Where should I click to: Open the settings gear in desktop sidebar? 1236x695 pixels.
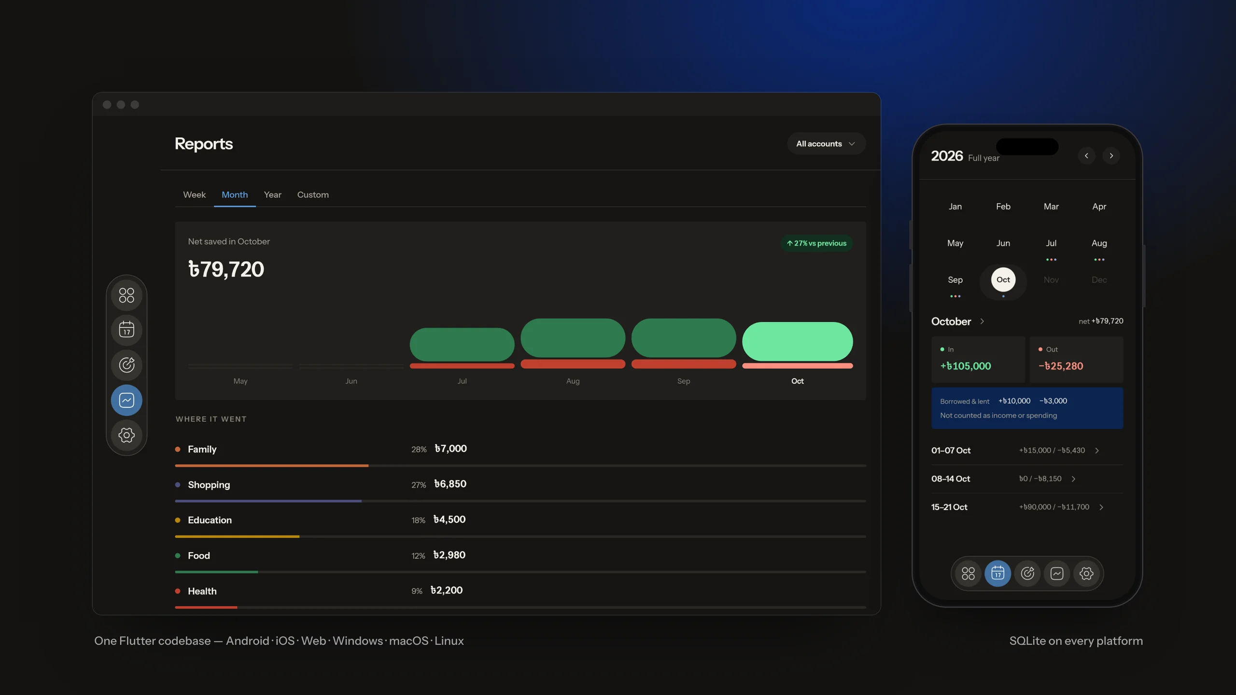pyautogui.click(x=126, y=435)
